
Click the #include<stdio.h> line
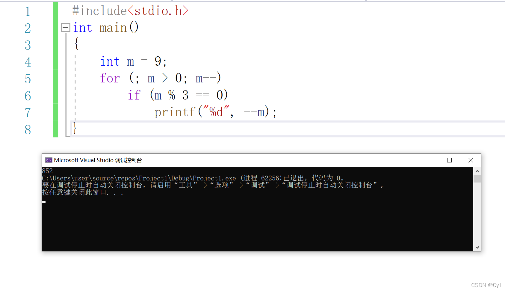coord(130,11)
